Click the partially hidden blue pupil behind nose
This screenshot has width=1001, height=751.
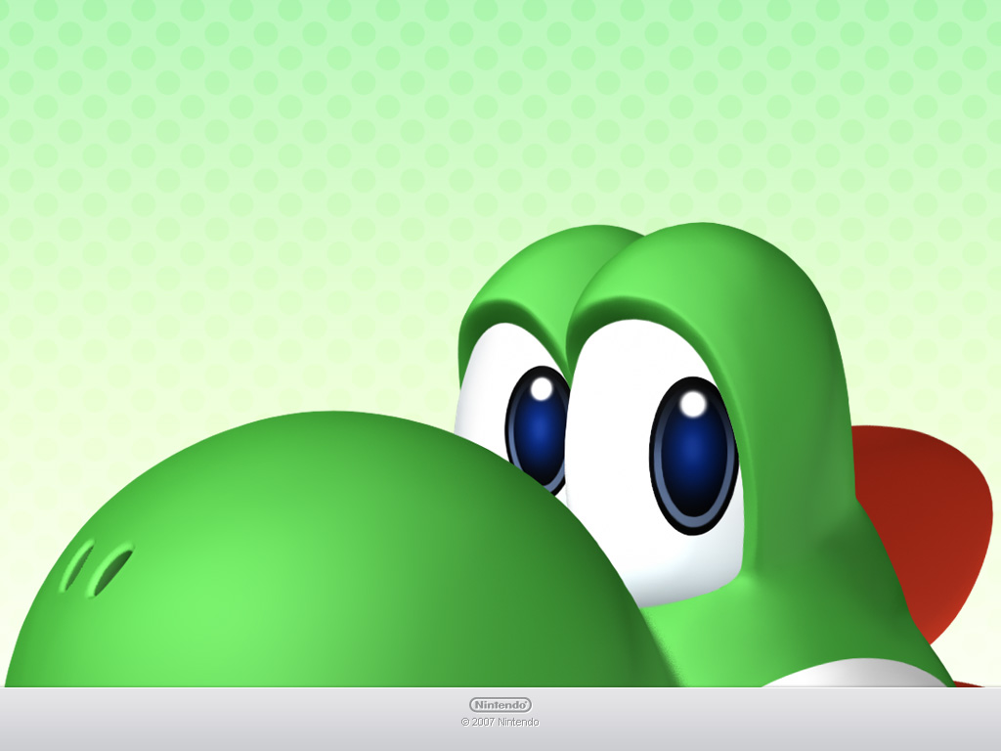tap(540, 425)
